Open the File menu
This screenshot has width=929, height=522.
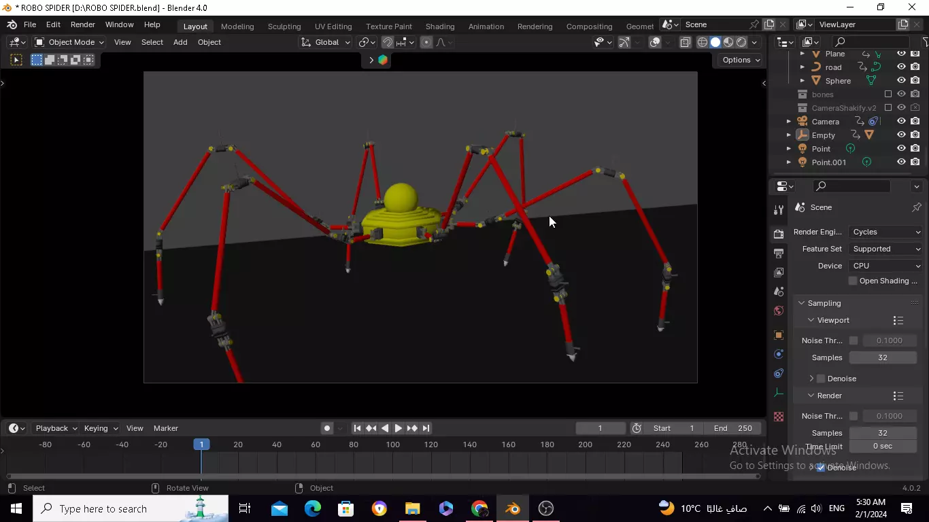click(30, 24)
